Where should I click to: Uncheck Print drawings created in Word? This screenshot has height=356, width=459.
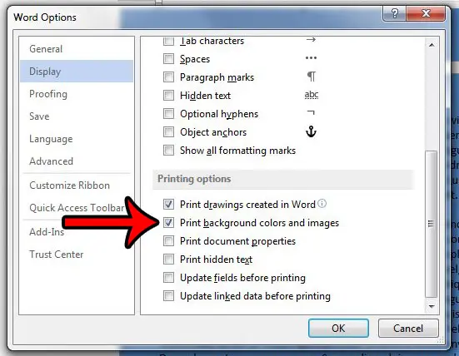pos(168,205)
